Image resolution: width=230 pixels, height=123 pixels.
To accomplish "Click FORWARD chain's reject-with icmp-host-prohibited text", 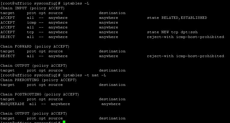I will pyautogui.click(x=186, y=56).
